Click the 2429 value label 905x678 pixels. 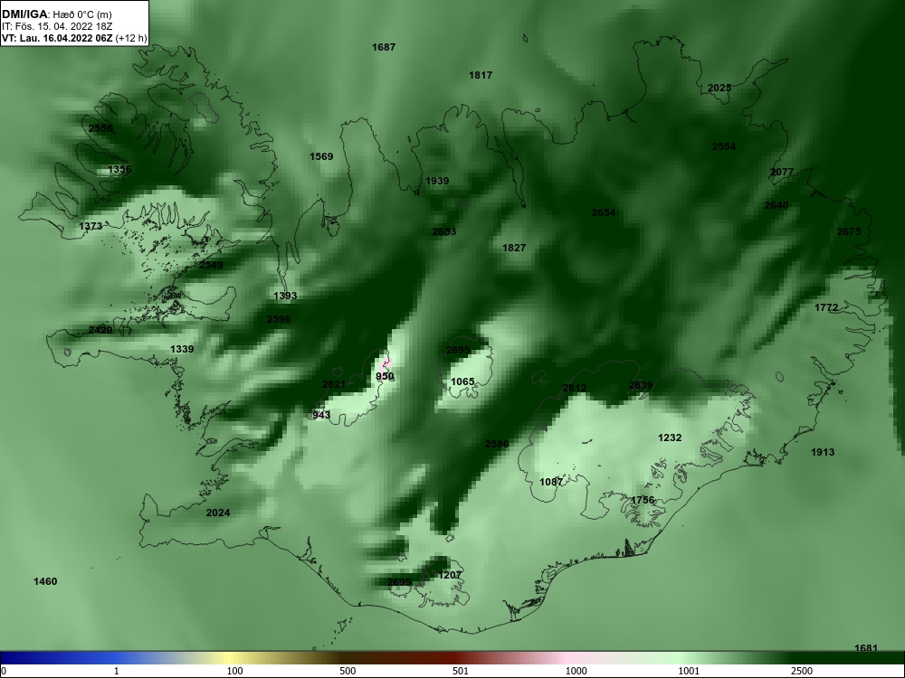click(100, 330)
